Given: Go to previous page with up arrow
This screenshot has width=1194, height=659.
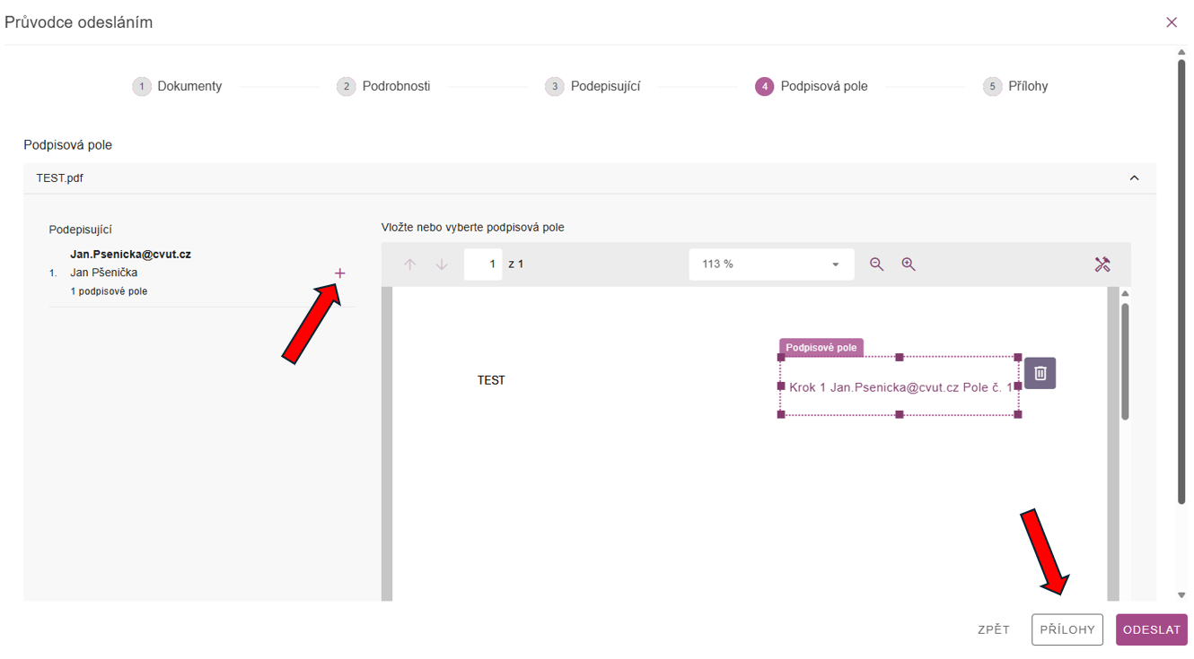Looking at the screenshot, I should click(x=410, y=264).
